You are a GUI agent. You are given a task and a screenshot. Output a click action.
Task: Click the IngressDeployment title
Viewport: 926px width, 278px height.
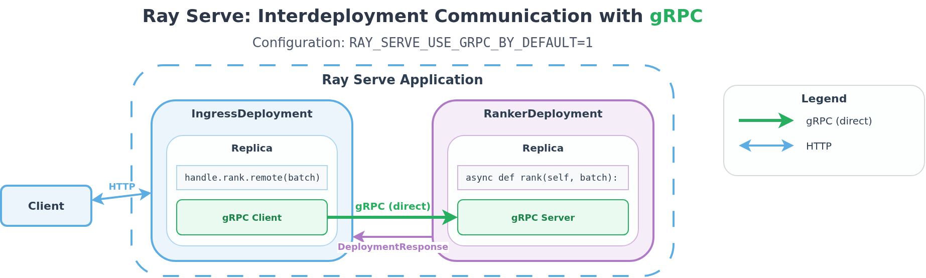point(252,114)
